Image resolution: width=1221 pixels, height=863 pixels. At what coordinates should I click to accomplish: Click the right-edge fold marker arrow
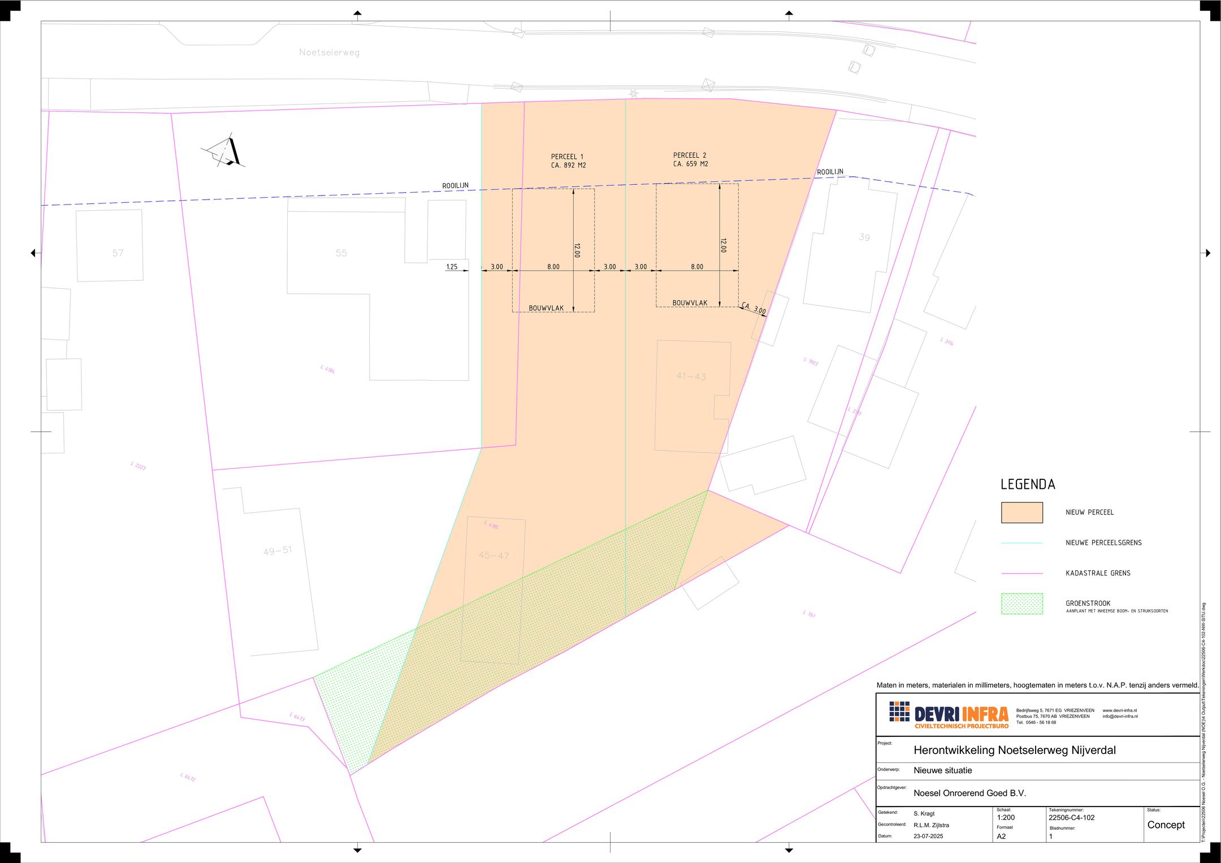coord(1207,253)
